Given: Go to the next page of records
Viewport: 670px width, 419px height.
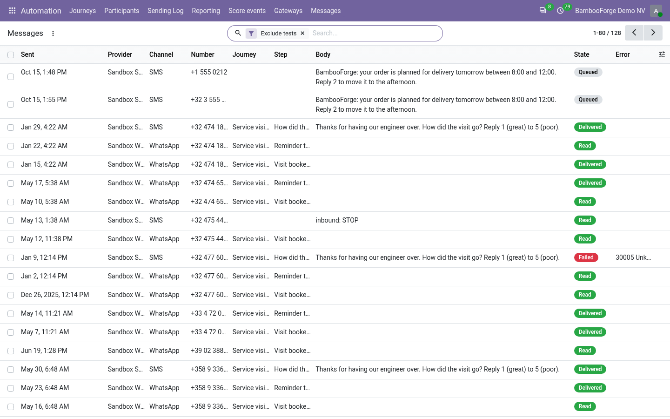Looking at the screenshot, I should pos(653,33).
